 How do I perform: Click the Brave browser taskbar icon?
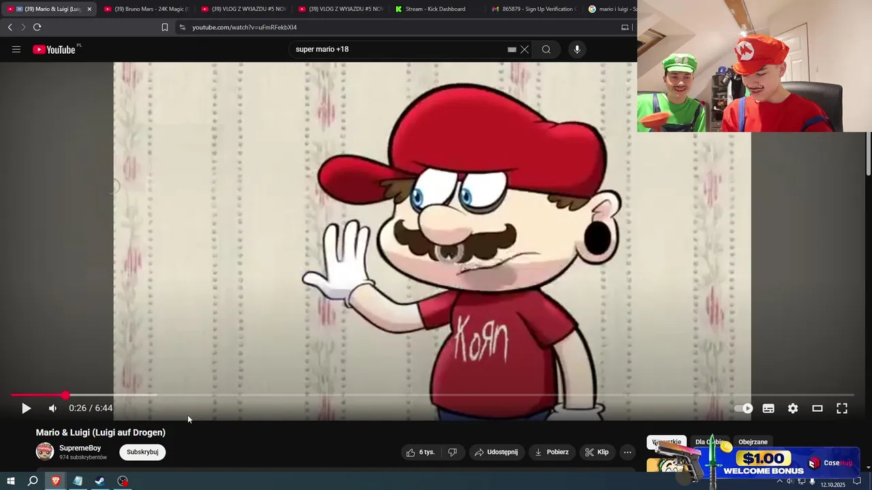pyautogui.click(x=56, y=481)
